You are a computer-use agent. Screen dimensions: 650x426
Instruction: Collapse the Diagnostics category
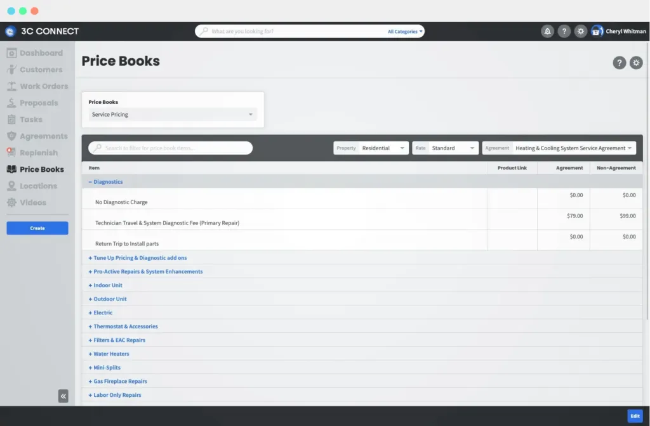pos(105,182)
